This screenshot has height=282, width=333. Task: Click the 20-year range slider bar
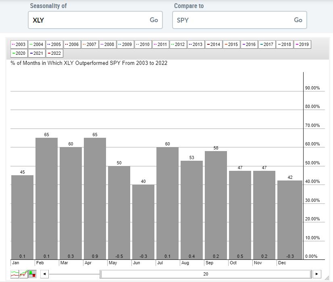(206, 274)
